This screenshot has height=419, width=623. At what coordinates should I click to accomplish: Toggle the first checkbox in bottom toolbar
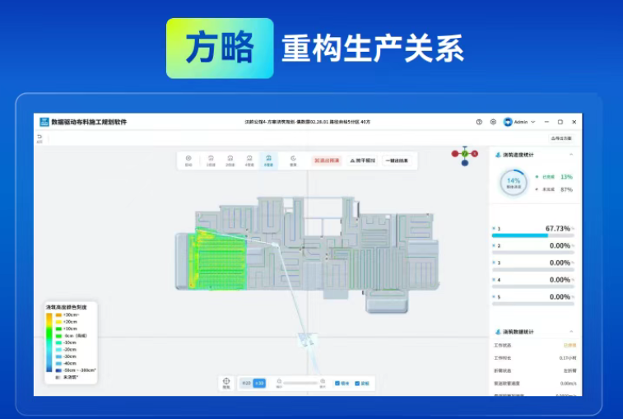[x=337, y=383]
